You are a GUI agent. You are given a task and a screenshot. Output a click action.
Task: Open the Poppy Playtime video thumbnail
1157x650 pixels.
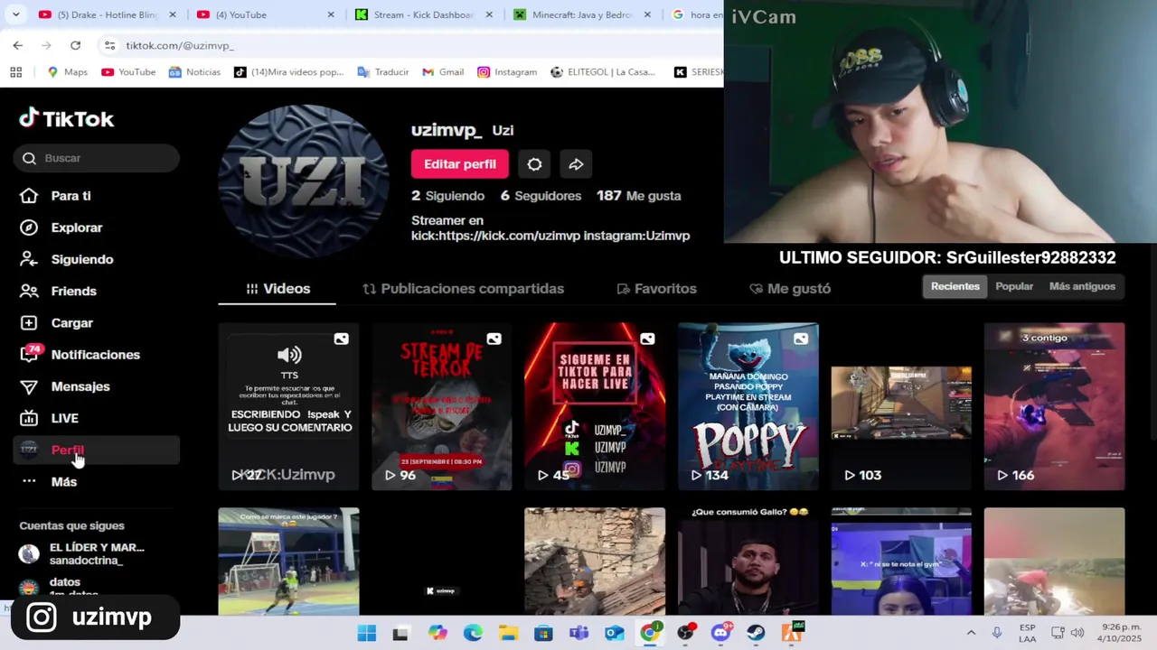tap(748, 406)
